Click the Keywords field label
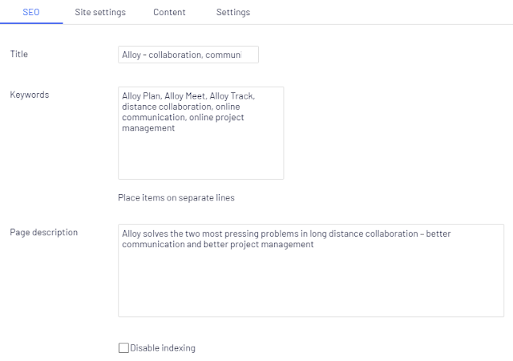Screen dimensions: 513x361 [29, 95]
